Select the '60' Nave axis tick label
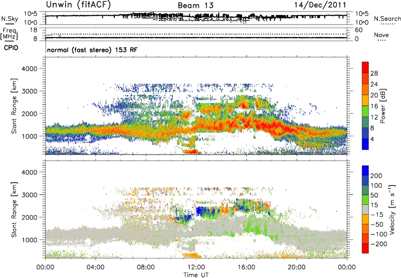Viewport: 401px width, 278px height. click(358, 30)
